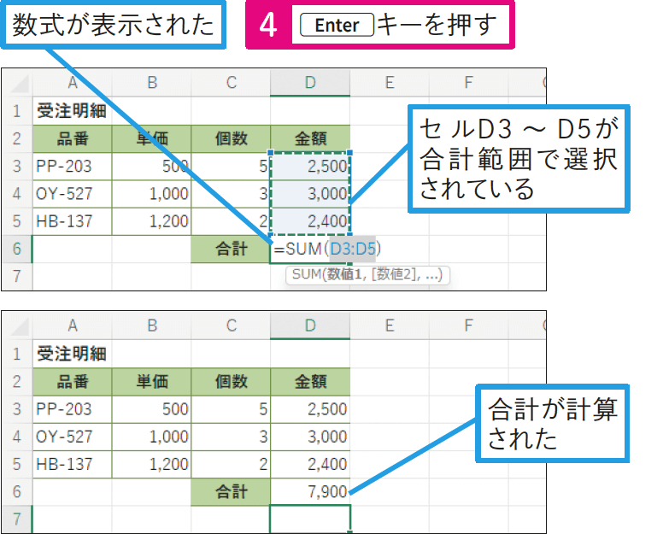Select column D header in the upper sheet

[310, 83]
